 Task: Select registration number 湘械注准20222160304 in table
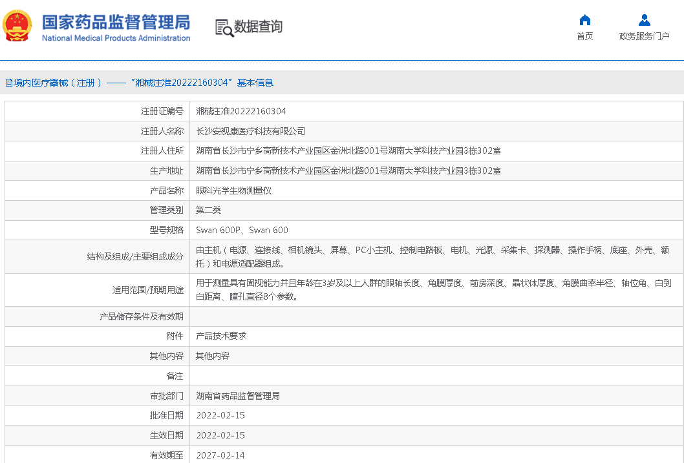240,111
